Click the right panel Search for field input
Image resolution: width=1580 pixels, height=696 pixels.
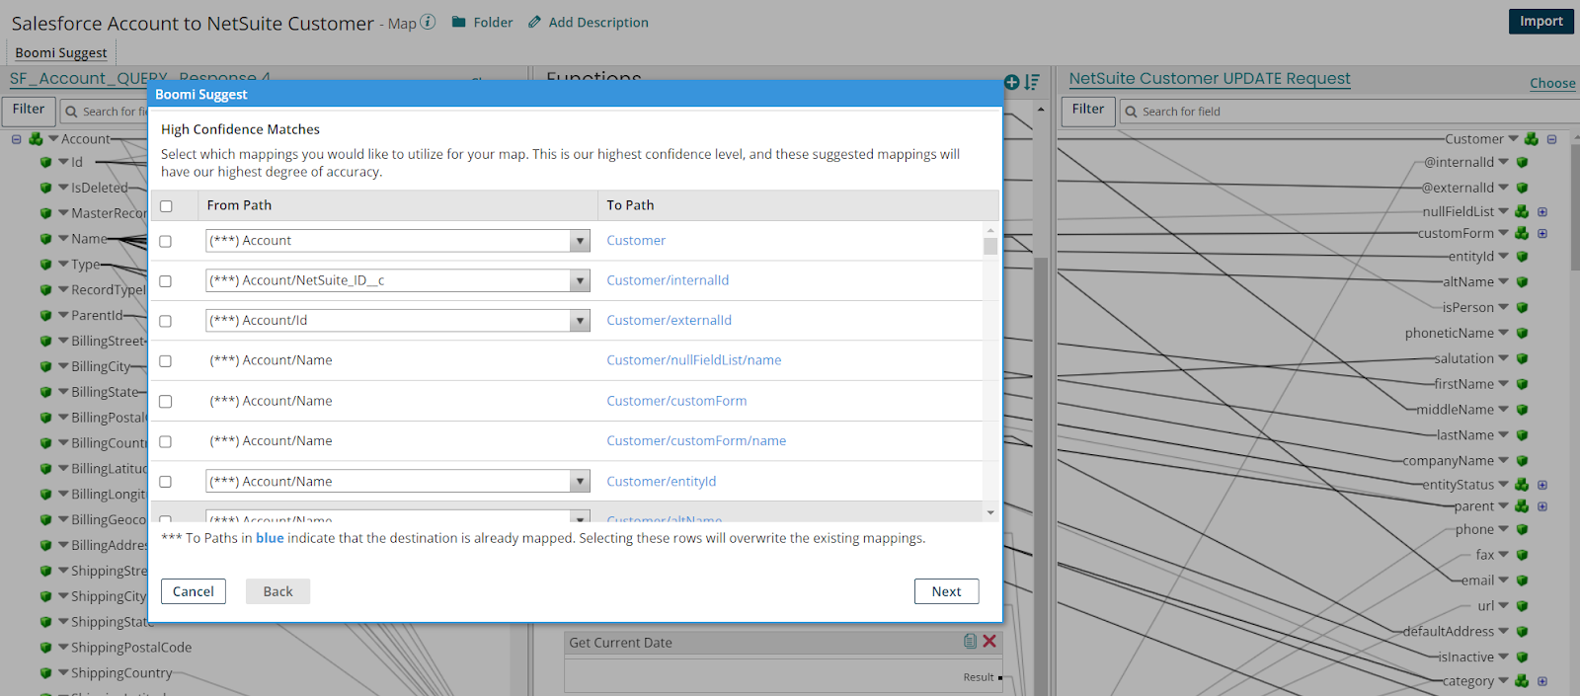(1348, 111)
